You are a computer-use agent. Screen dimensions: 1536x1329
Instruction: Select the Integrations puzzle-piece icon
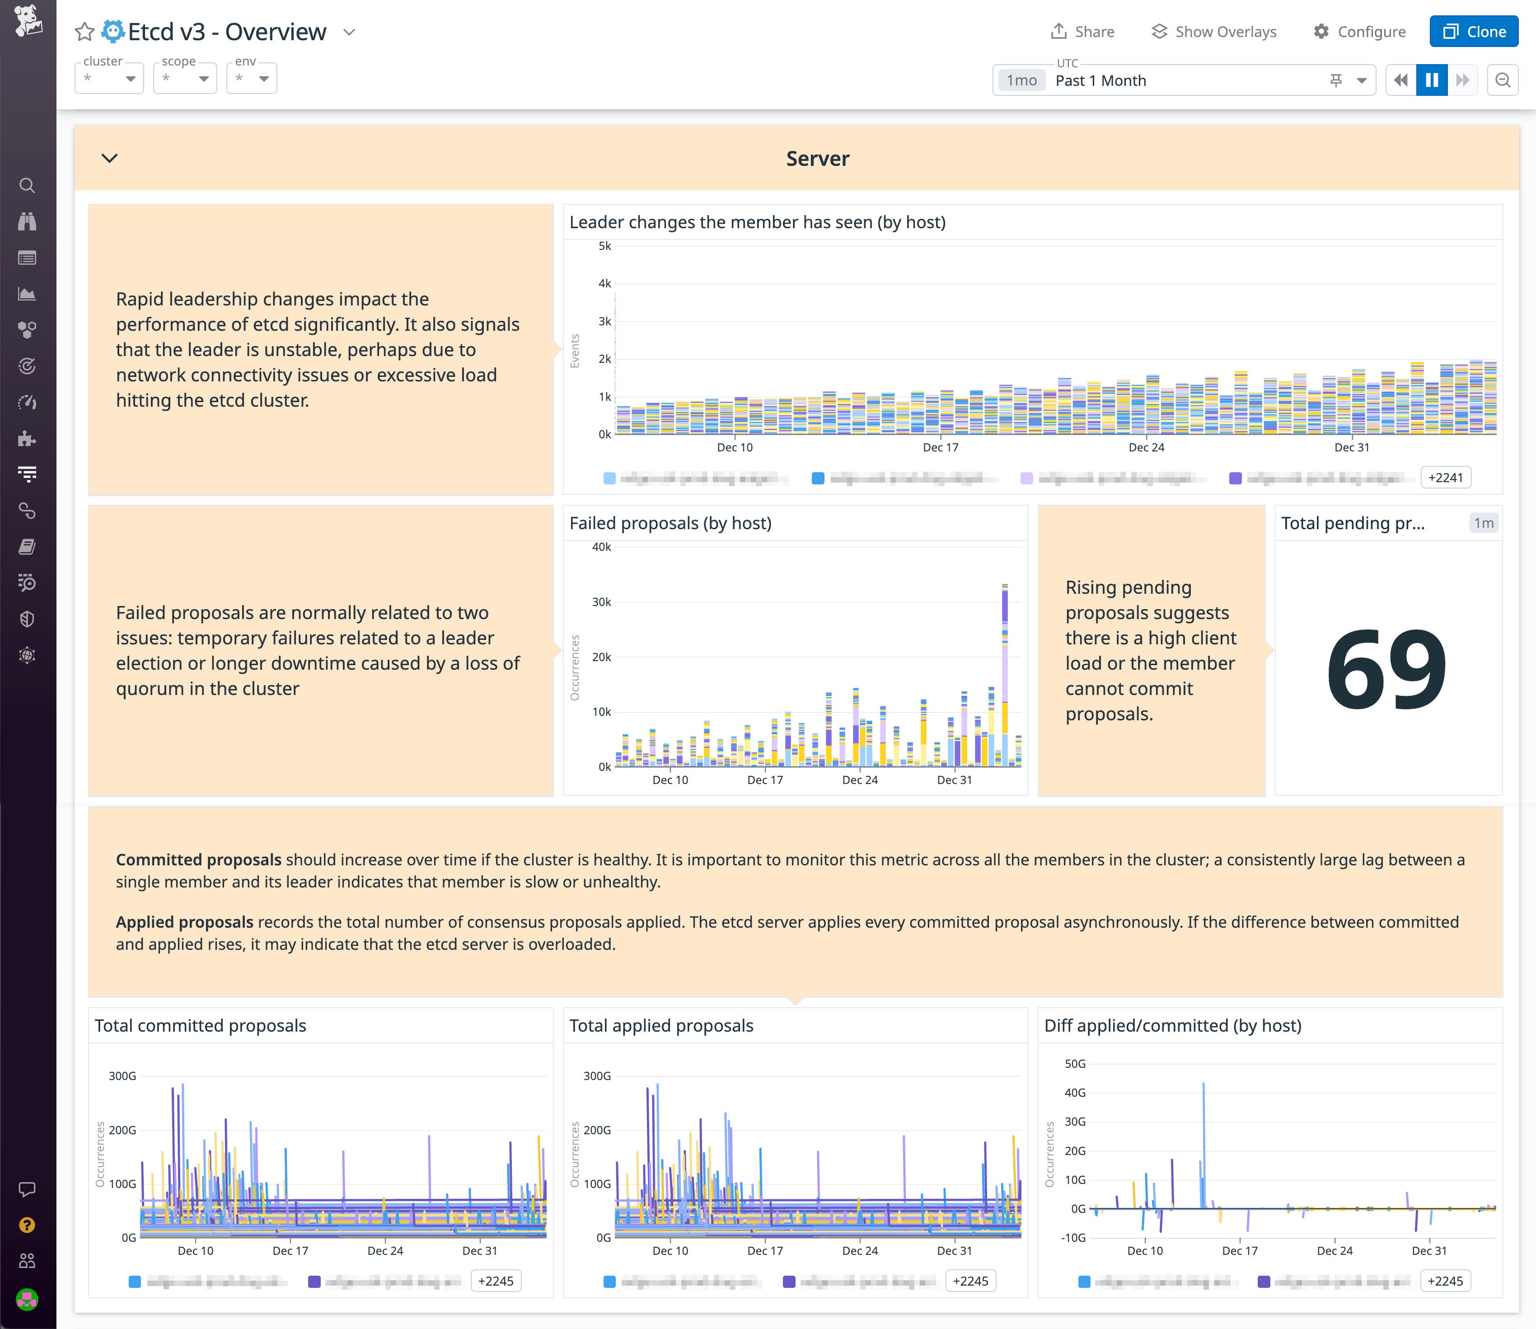coord(28,437)
